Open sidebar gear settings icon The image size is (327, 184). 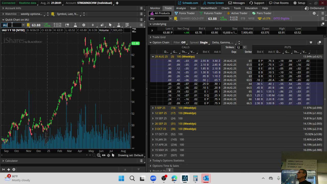(x=14, y=169)
